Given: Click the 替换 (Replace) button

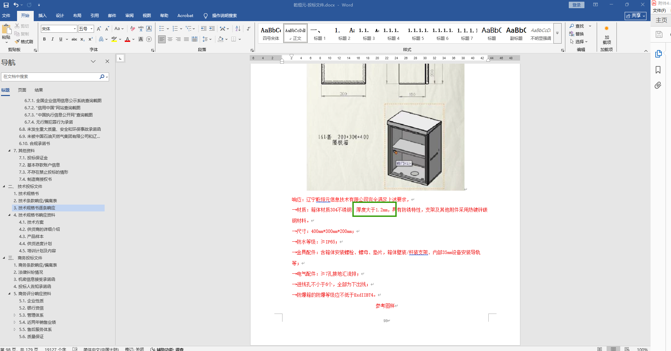Looking at the screenshot, I should (x=577, y=34).
